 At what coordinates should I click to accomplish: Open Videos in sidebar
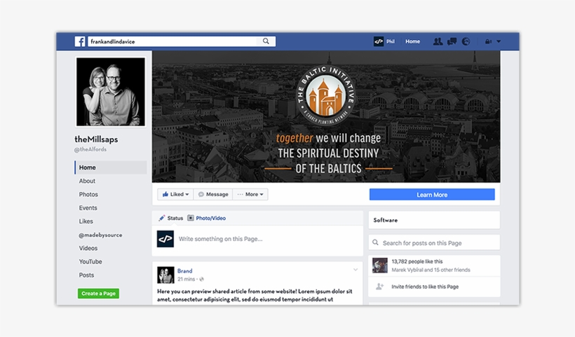[x=88, y=248]
